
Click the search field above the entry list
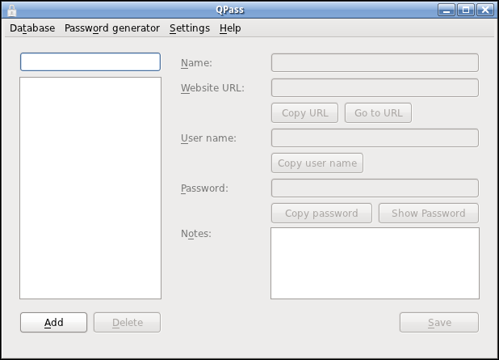pyautogui.click(x=90, y=61)
